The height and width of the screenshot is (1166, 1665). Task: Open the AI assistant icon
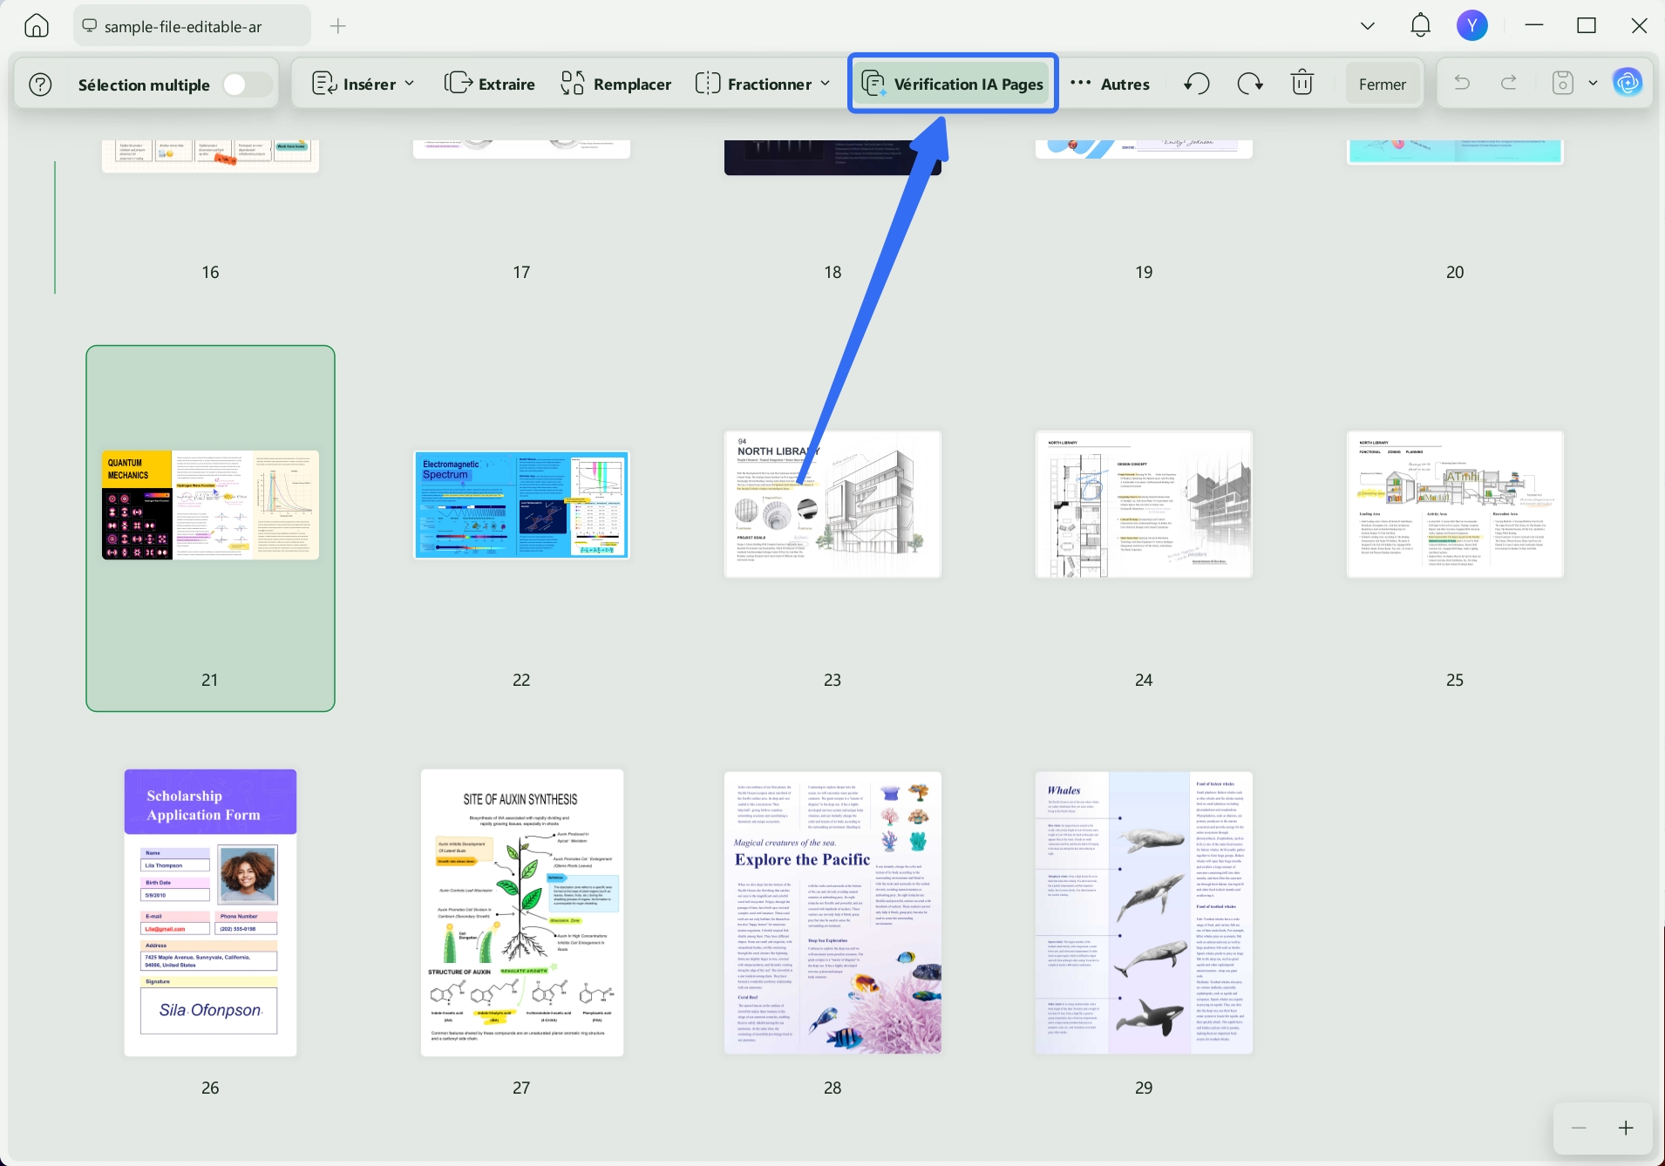tap(1627, 84)
